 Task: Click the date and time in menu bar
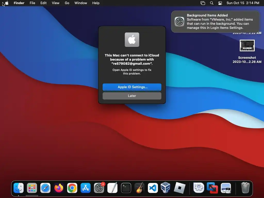pos(243,3)
